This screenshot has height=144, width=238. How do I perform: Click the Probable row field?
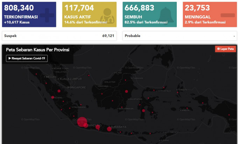[x=180, y=36]
